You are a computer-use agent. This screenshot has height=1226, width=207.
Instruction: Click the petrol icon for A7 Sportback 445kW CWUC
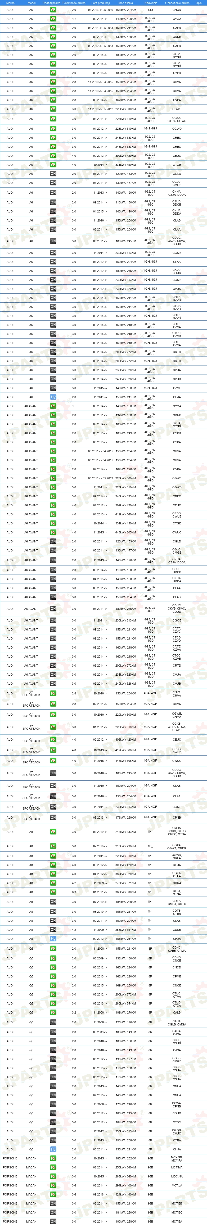pyautogui.click(x=53, y=760)
